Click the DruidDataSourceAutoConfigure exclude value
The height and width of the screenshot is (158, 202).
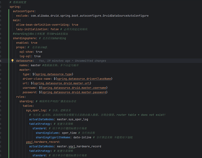pyautogui.click(x=90, y=16)
